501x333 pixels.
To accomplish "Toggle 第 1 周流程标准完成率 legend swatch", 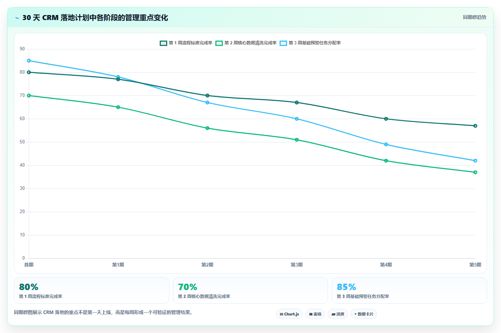I will 163,43.
